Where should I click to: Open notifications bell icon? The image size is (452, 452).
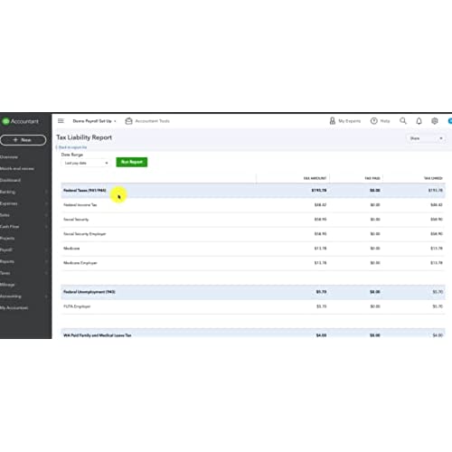(x=419, y=121)
